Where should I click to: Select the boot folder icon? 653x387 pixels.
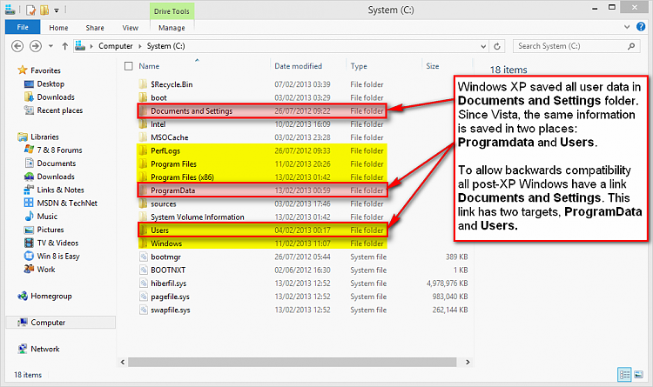click(x=143, y=97)
